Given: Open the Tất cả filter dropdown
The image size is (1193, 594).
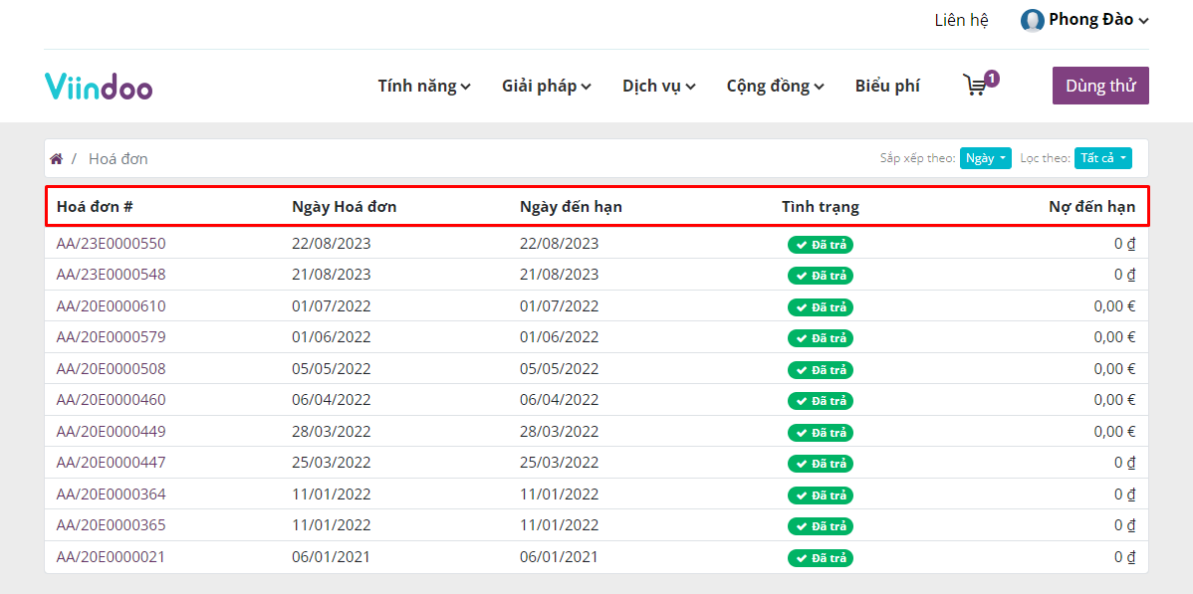Looking at the screenshot, I should [x=1102, y=158].
